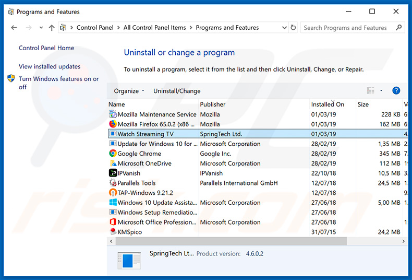Click the Control Panel breadcrumb

95,27
